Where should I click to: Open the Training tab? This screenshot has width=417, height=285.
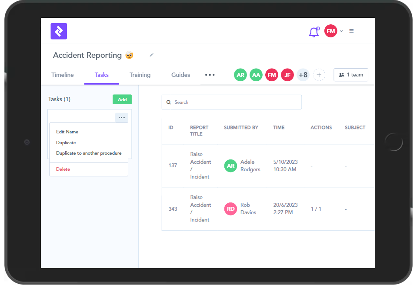pos(140,75)
